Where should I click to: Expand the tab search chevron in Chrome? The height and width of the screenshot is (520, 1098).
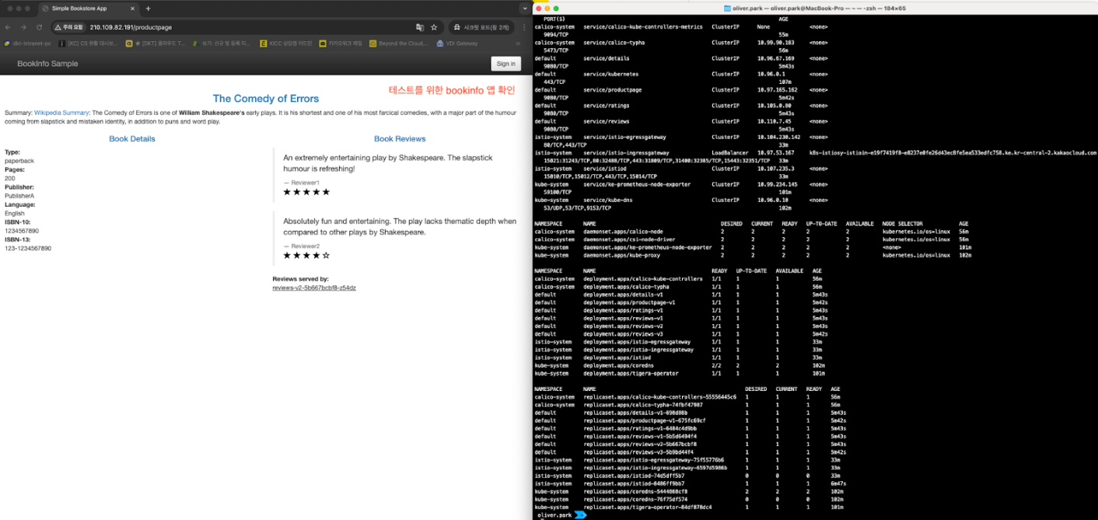coord(525,9)
